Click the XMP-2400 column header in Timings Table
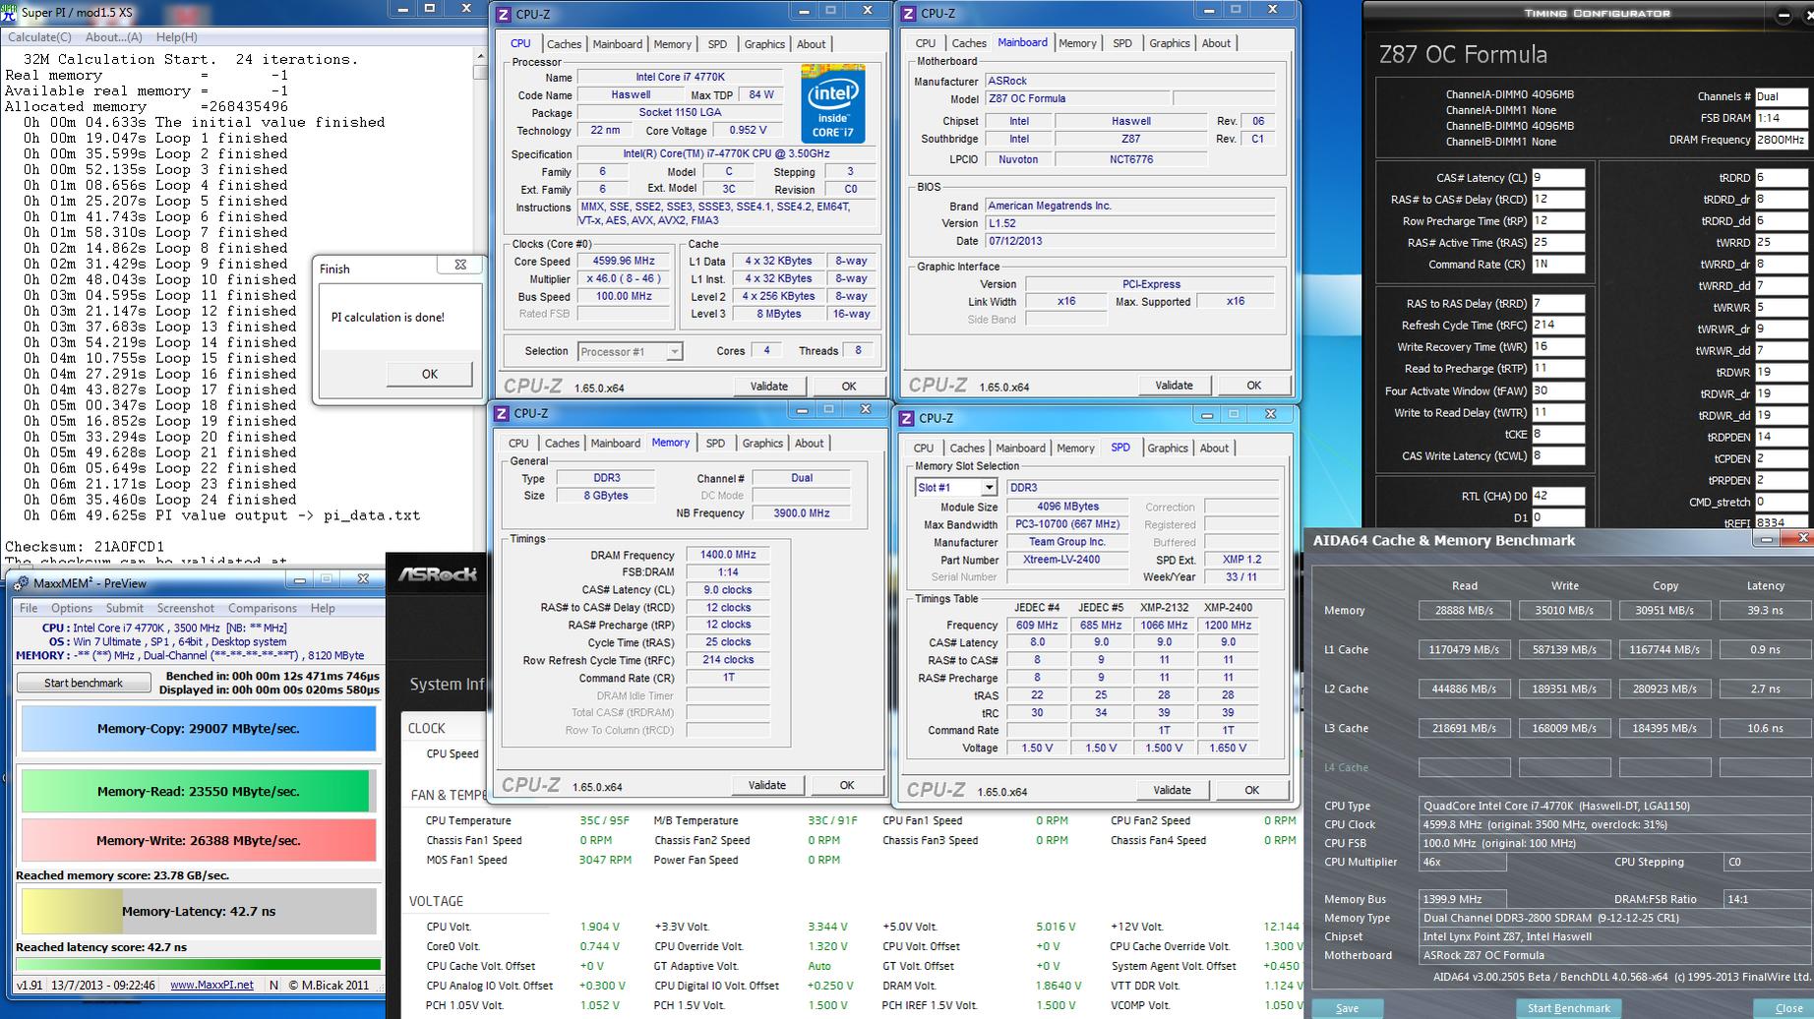This screenshot has width=1814, height=1019. click(x=1228, y=608)
